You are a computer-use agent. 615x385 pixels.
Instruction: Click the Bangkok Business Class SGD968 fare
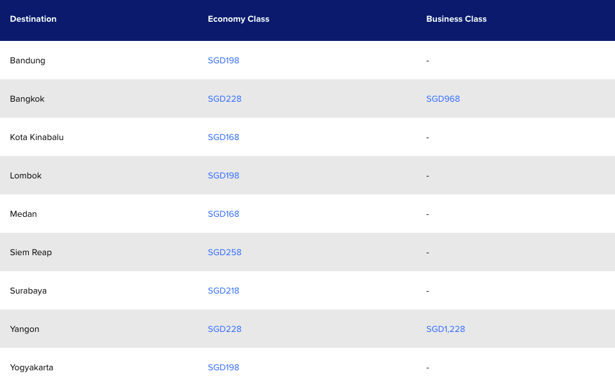pos(443,99)
